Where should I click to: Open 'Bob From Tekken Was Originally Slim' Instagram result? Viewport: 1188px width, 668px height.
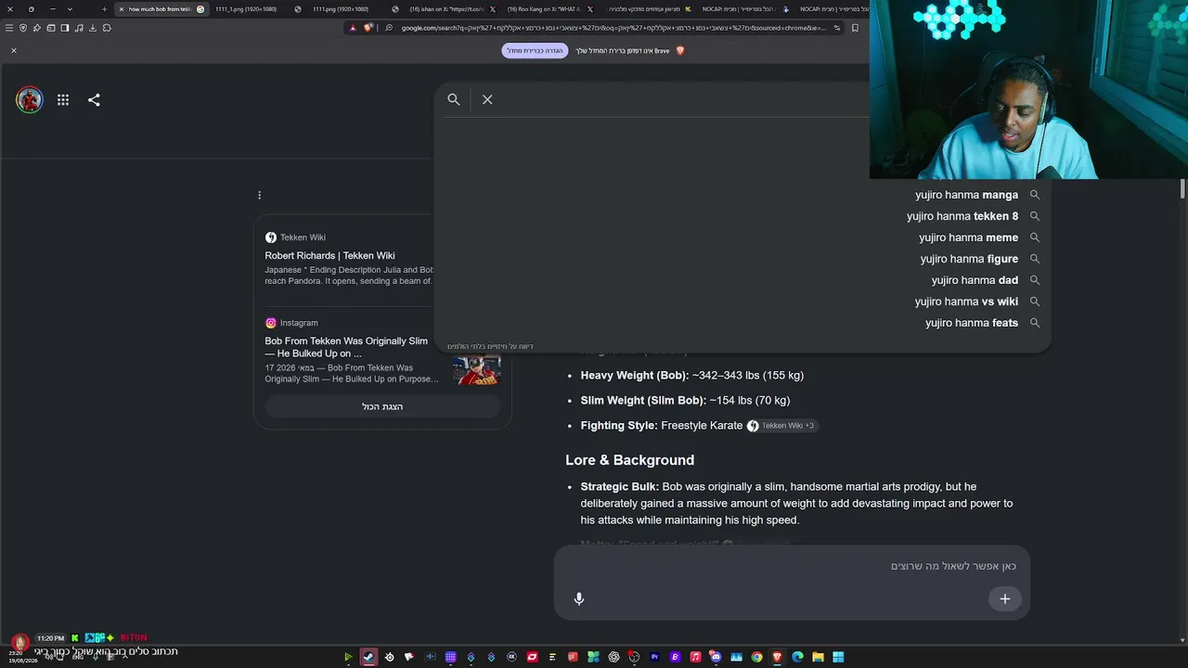pos(346,347)
